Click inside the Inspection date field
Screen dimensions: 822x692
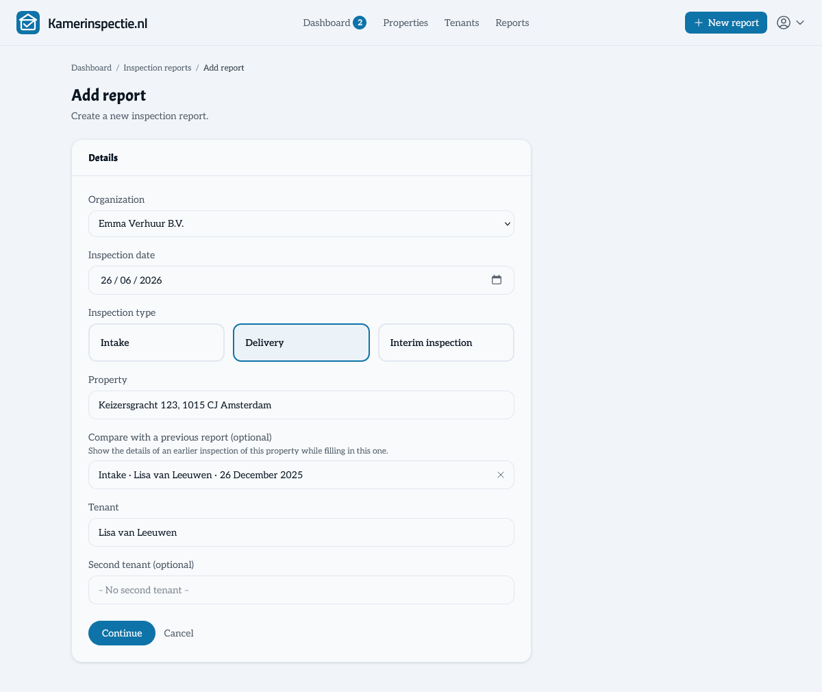coord(301,280)
